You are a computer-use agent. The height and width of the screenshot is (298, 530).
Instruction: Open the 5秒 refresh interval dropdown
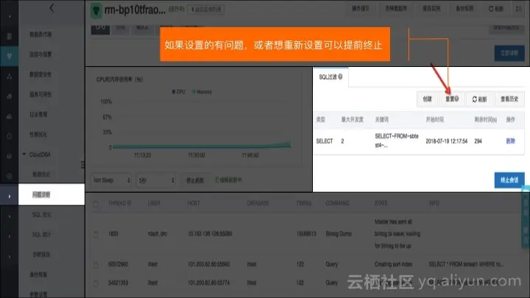point(156,180)
